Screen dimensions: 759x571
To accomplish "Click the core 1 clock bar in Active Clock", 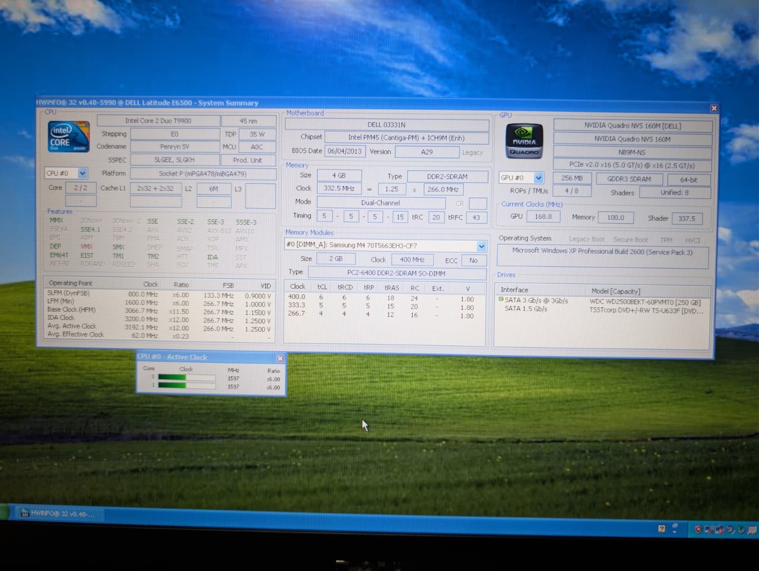I will click(x=187, y=385).
